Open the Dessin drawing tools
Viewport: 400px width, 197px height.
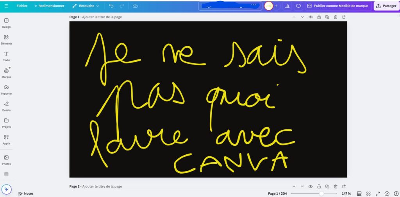coord(6,106)
